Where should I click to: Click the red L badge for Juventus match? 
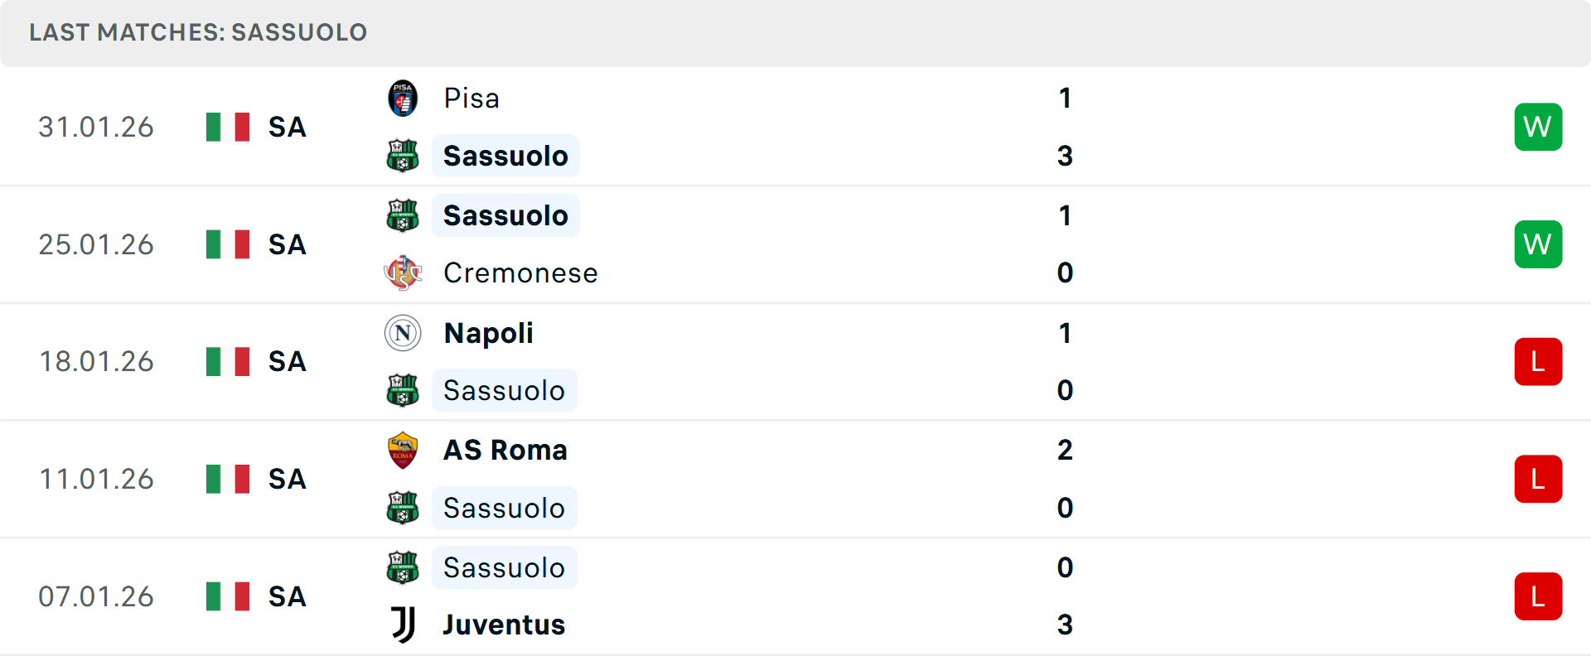tap(1538, 596)
